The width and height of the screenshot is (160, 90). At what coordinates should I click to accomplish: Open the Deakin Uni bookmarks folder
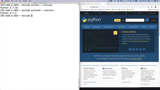(x=94, y=9)
